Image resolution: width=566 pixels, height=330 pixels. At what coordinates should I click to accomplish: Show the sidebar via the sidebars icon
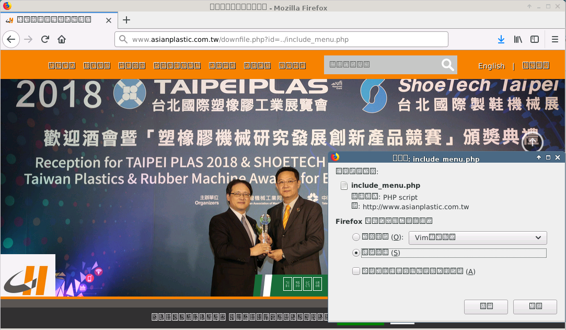(535, 39)
